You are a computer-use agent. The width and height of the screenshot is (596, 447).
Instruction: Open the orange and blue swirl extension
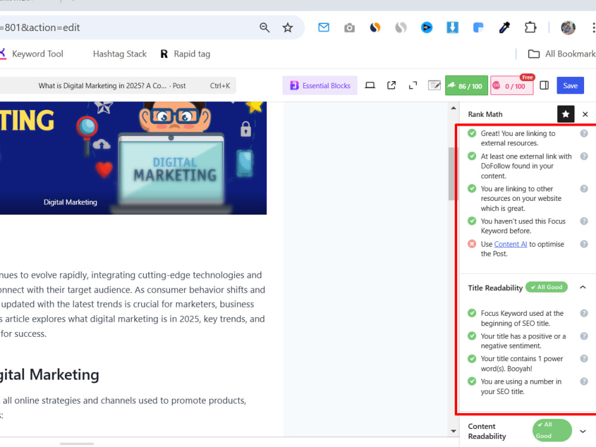(x=375, y=27)
